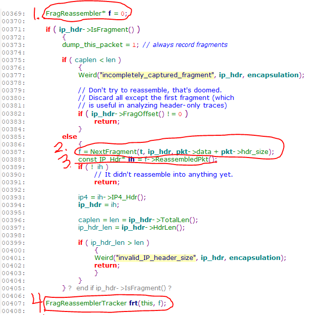Viewport: 333px width, 315px height.
Task: Click the "end if ip_hdr->IsFragment()" comment
Action: (124, 288)
